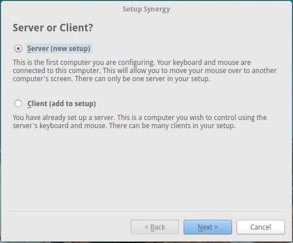Click the empty dialog area below client description
The width and height of the screenshot is (293, 243).
146,170
